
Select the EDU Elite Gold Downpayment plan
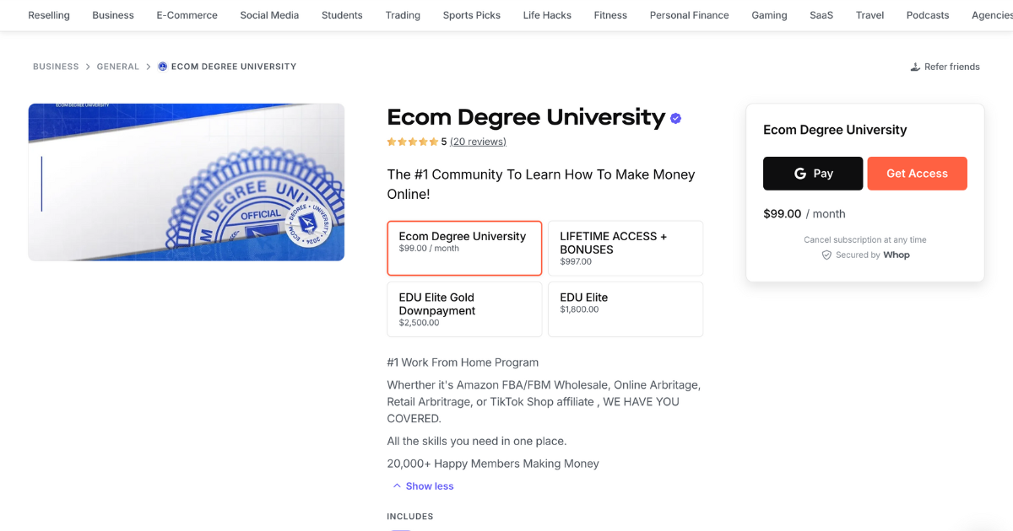(464, 308)
